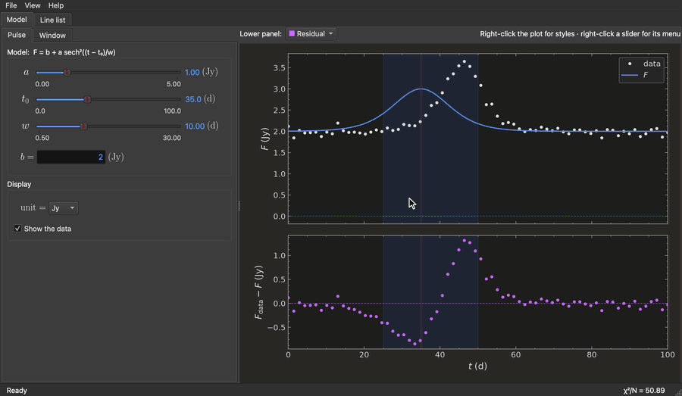The width and height of the screenshot is (682, 396).
Task: Click the t0 value 35.0 readout
Action: click(193, 99)
